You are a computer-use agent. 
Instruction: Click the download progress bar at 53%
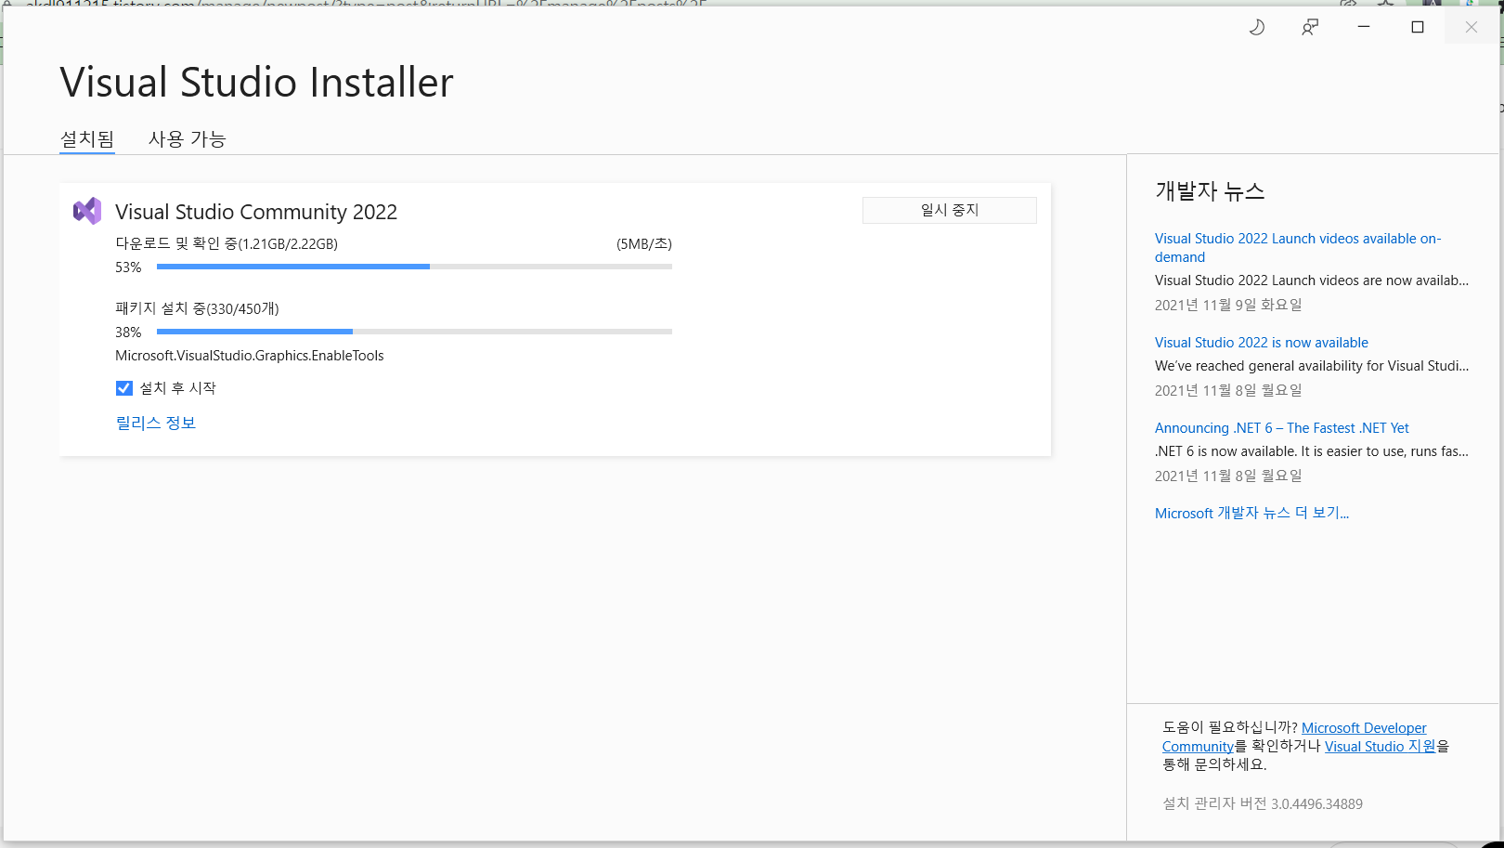pos(414,267)
